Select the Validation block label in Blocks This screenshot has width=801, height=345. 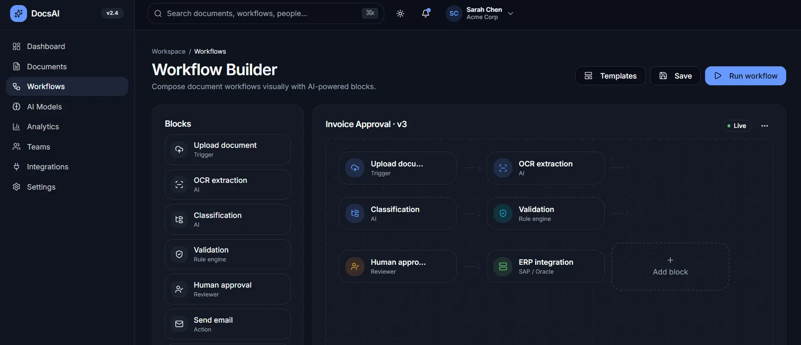[x=211, y=250]
